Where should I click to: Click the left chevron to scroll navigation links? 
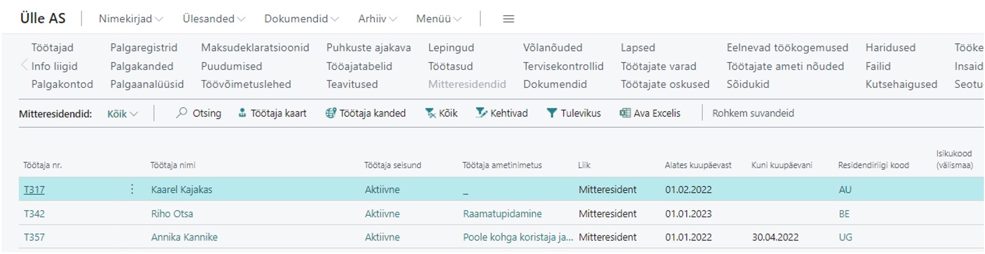(24, 66)
